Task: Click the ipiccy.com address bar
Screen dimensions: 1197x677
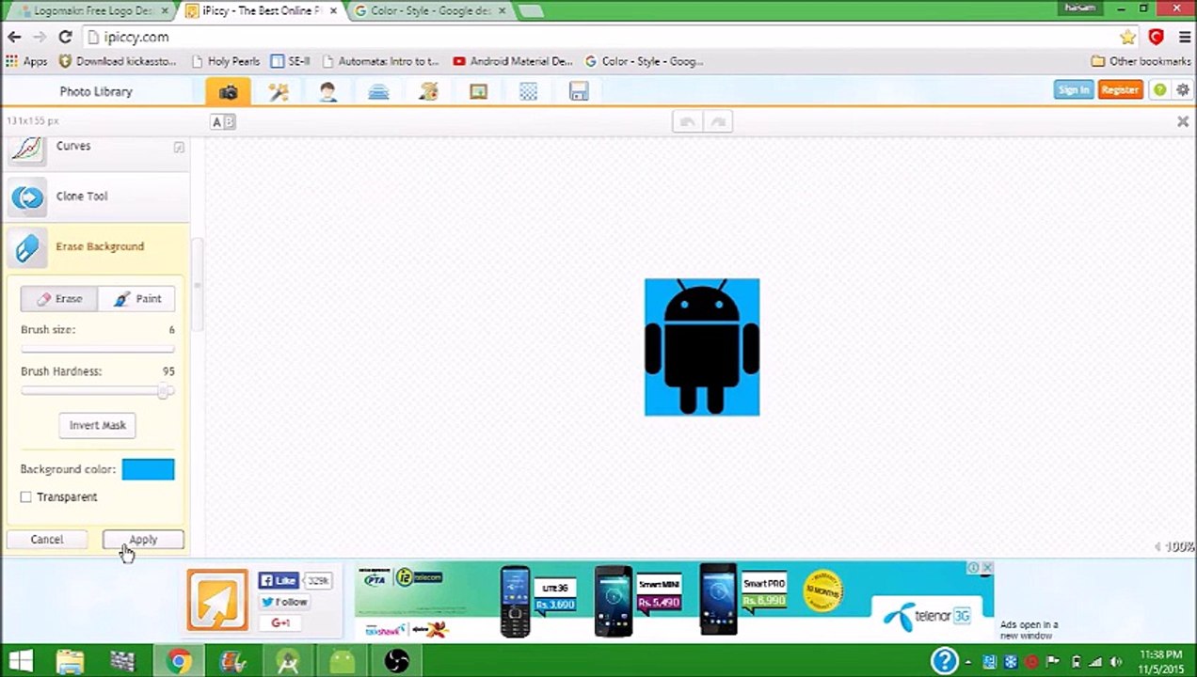Action: (x=602, y=37)
